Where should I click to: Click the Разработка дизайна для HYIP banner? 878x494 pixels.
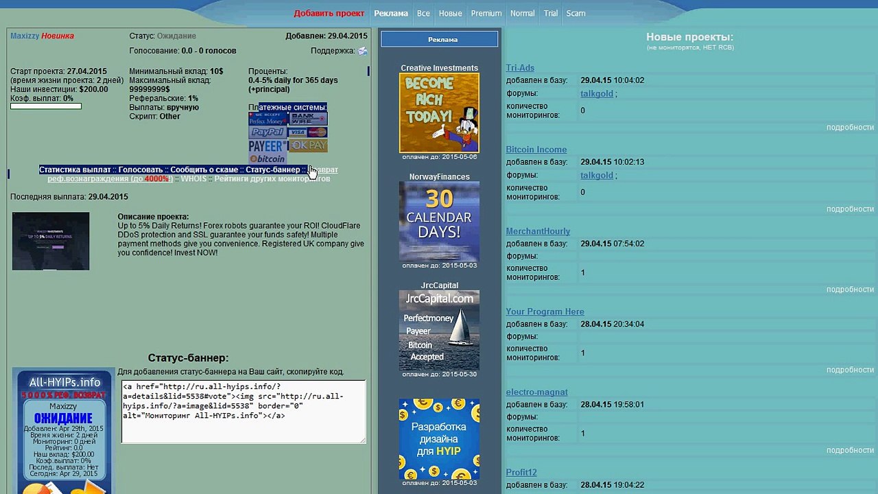439,438
